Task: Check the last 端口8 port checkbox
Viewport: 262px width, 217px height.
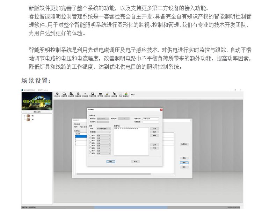Action: [x=90, y=154]
